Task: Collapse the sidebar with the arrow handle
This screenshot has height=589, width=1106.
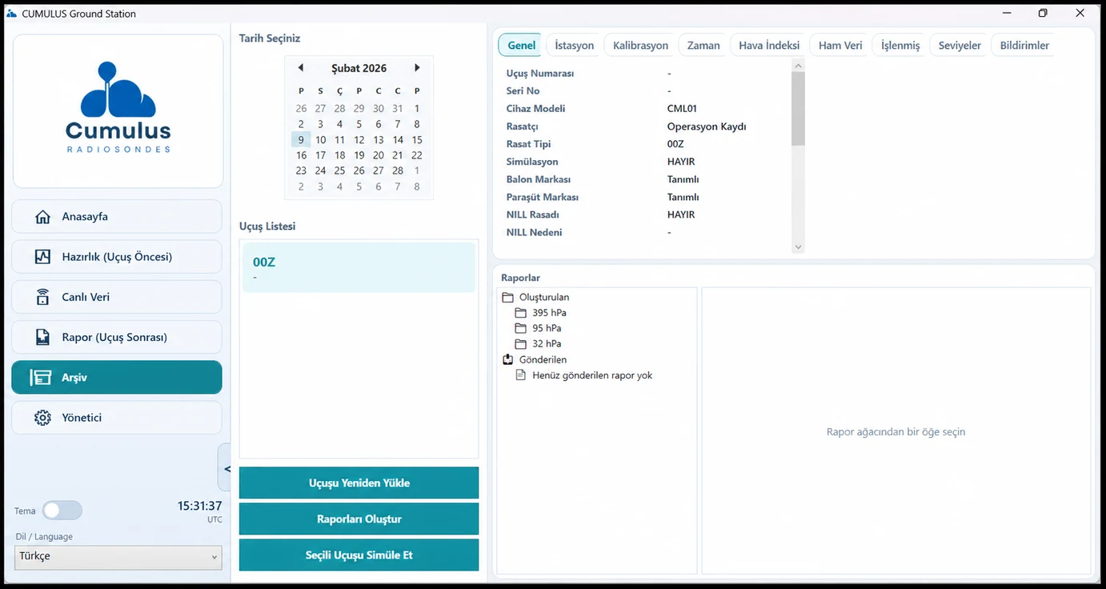Action: [x=226, y=468]
